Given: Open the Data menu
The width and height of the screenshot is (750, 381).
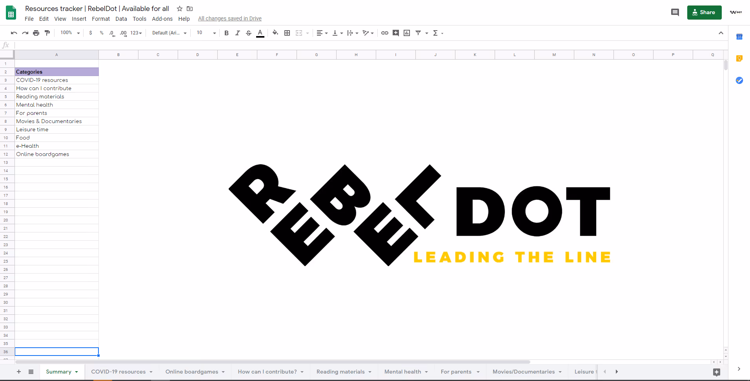Looking at the screenshot, I should click(x=121, y=19).
